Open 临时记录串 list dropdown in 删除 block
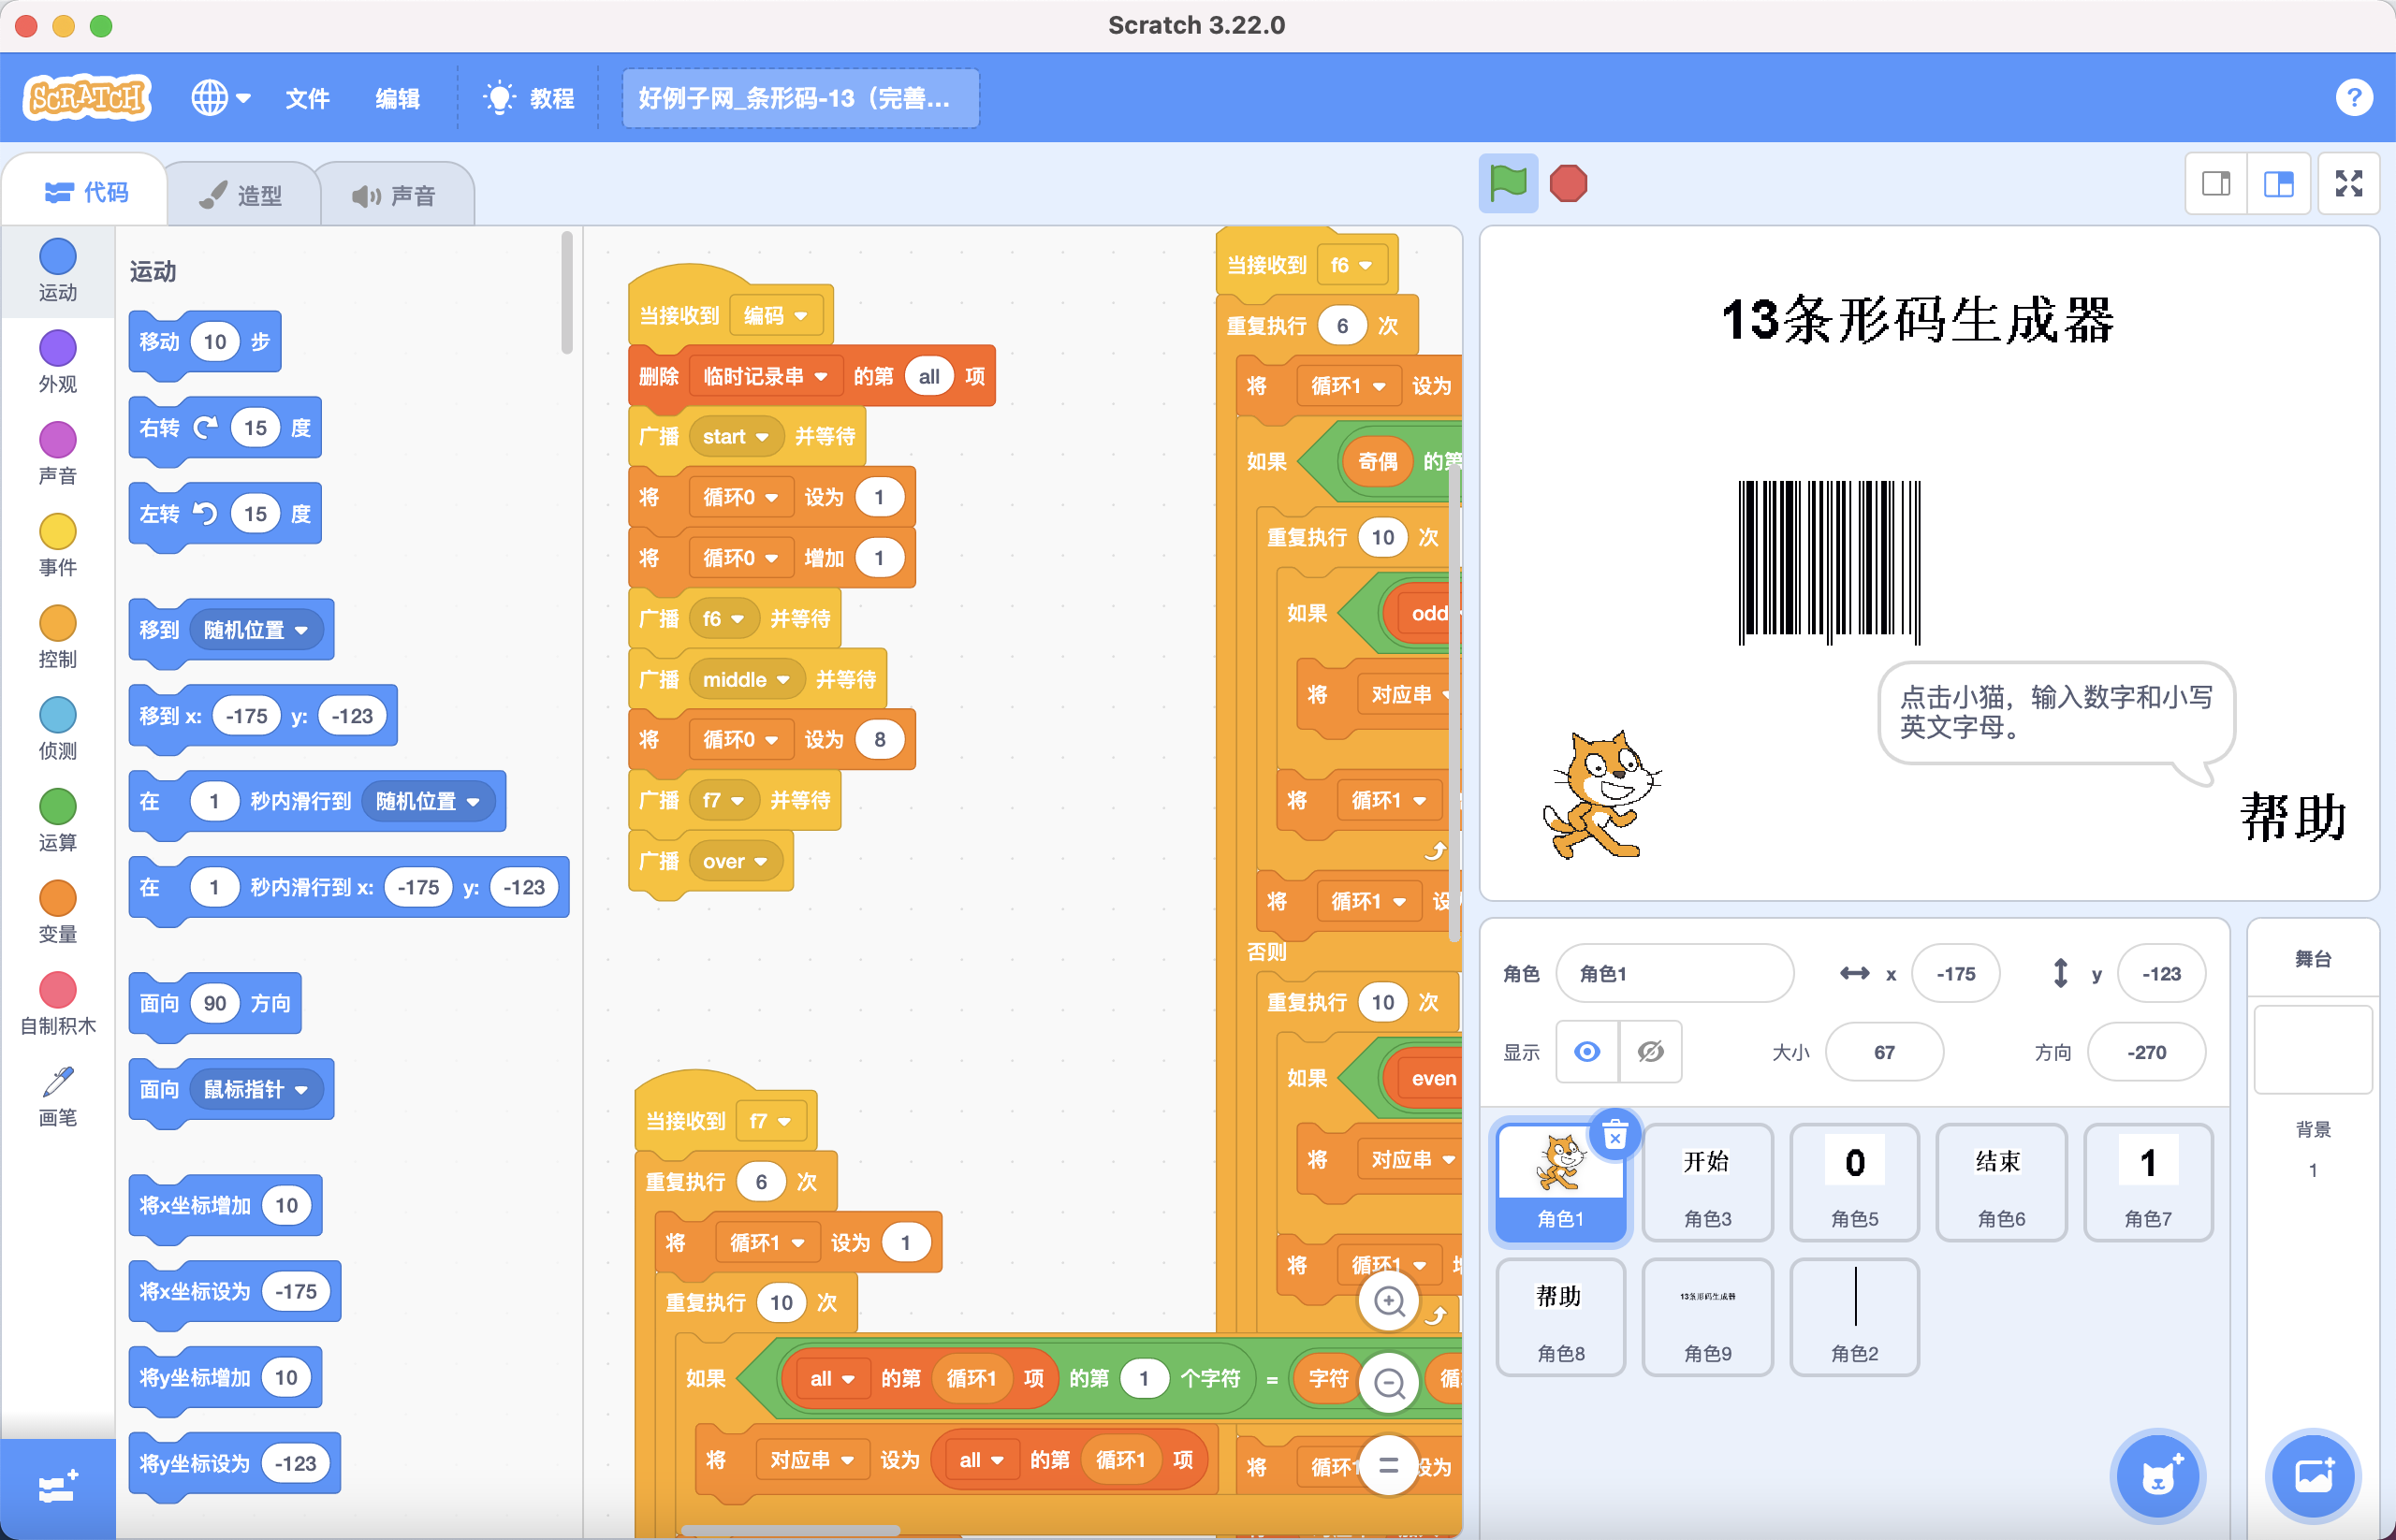 click(766, 376)
